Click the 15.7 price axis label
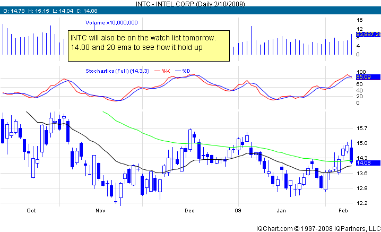 click(x=362, y=128)
